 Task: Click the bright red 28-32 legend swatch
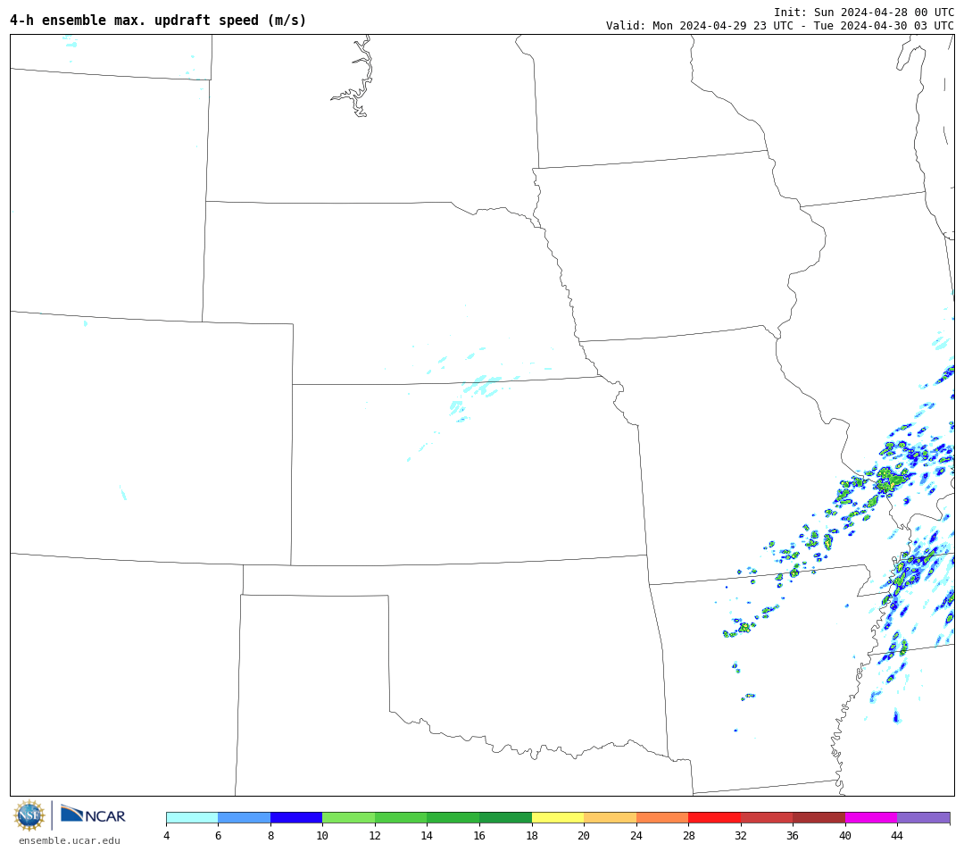(x=714, y=817)
